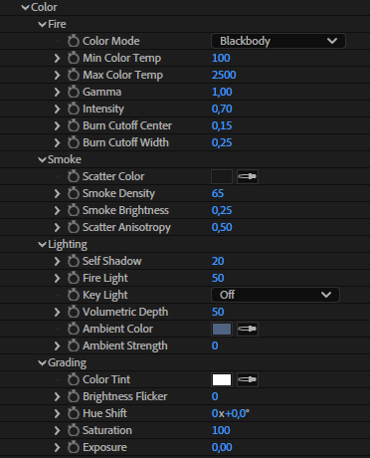Toggle stopwatch for Exposure

tap(74, 447)
